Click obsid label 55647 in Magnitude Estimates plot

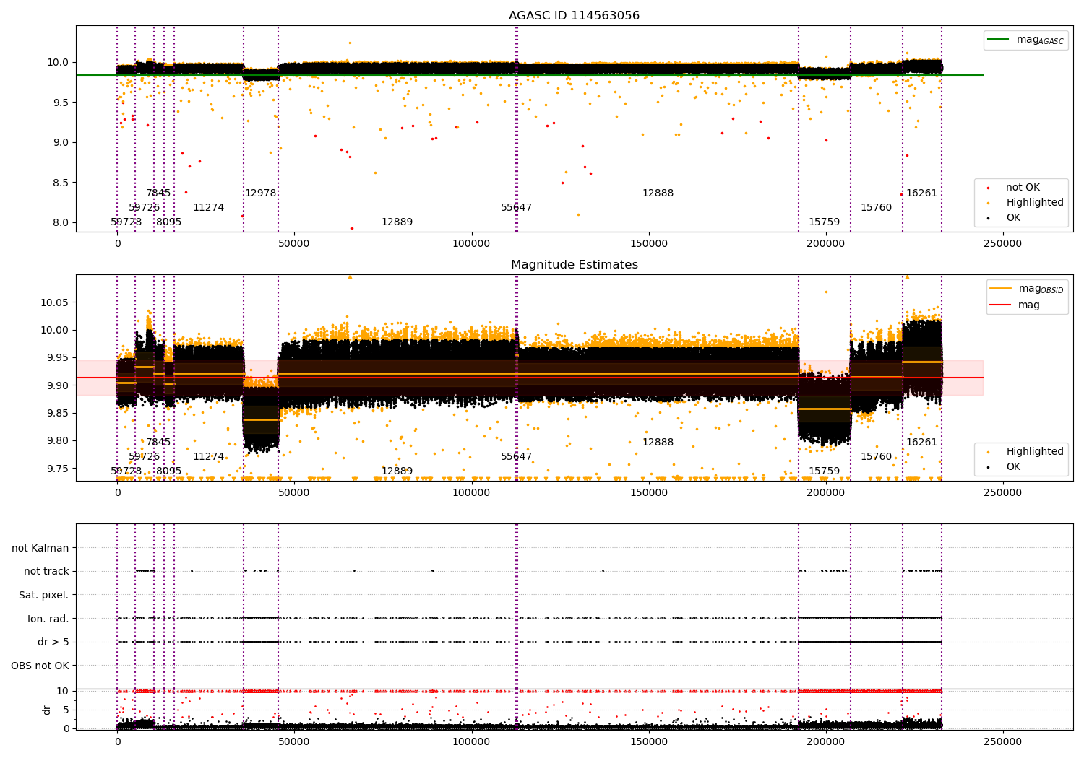coord(517,457)
